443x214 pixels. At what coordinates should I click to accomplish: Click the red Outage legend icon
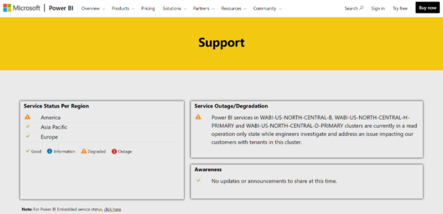114,151
